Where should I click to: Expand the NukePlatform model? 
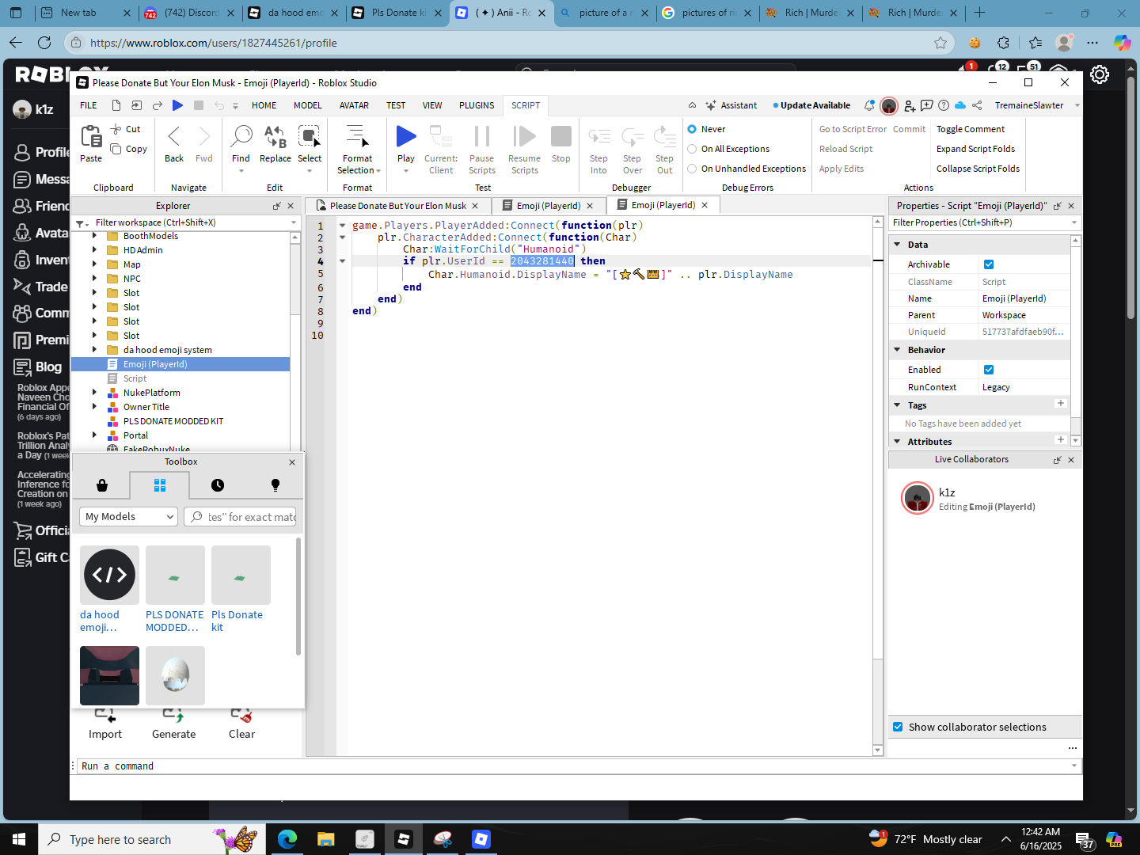tap(94, 393)
